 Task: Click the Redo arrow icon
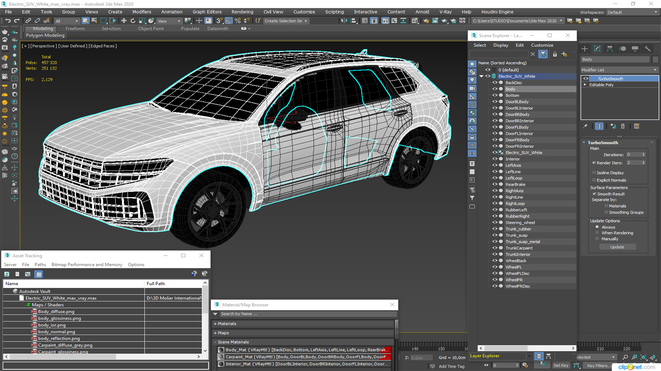pyautogui.click(x=16, y=21)
